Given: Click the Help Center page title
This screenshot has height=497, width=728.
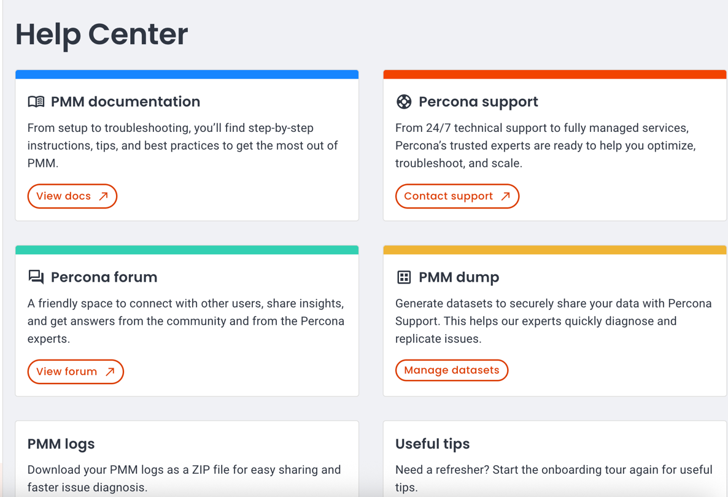Looking at the screenshot, I should (101, 35).
